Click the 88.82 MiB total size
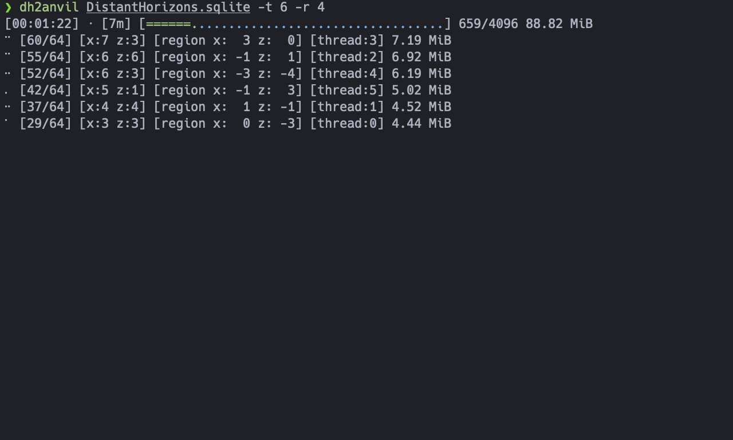 pos(559,24)
